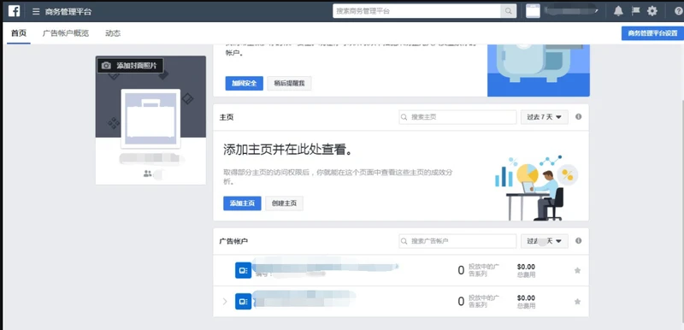The height and width of the screenshot is (330, 684).
Task: Expand the second ad account row chevron
Action: (x=225, y=301)
